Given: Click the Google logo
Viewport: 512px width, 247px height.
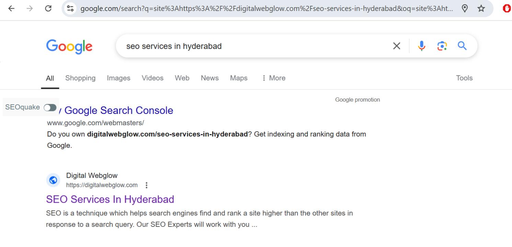Looking at the screenshot, I should [69, 46].
